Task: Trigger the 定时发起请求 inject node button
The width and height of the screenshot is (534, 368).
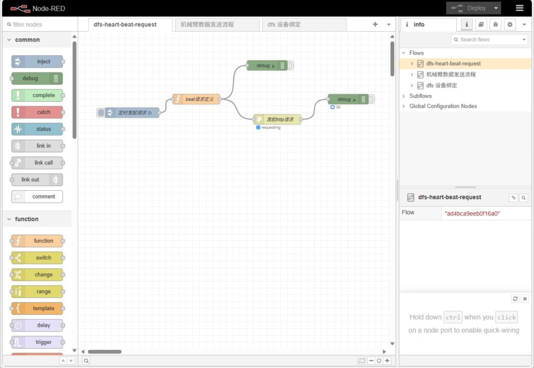Action: click(101, 113)
